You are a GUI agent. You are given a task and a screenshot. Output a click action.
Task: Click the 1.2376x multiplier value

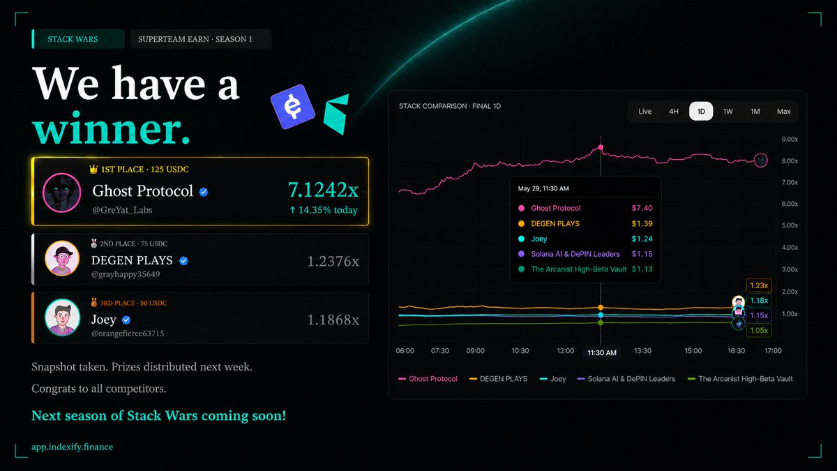coord(333,262)
